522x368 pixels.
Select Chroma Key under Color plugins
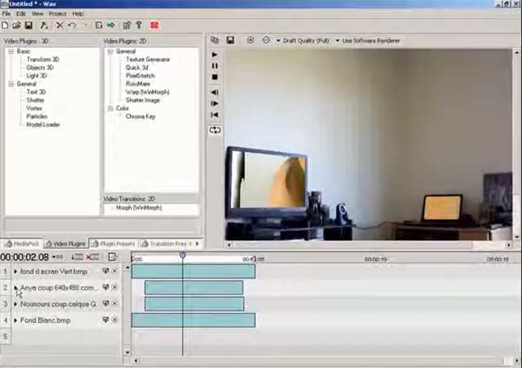(x=140, y=117)
